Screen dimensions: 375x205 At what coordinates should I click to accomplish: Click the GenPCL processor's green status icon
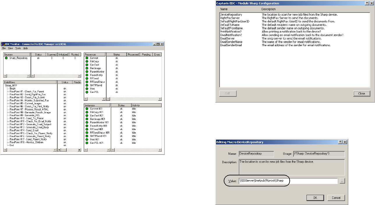(x=87, y=92)
